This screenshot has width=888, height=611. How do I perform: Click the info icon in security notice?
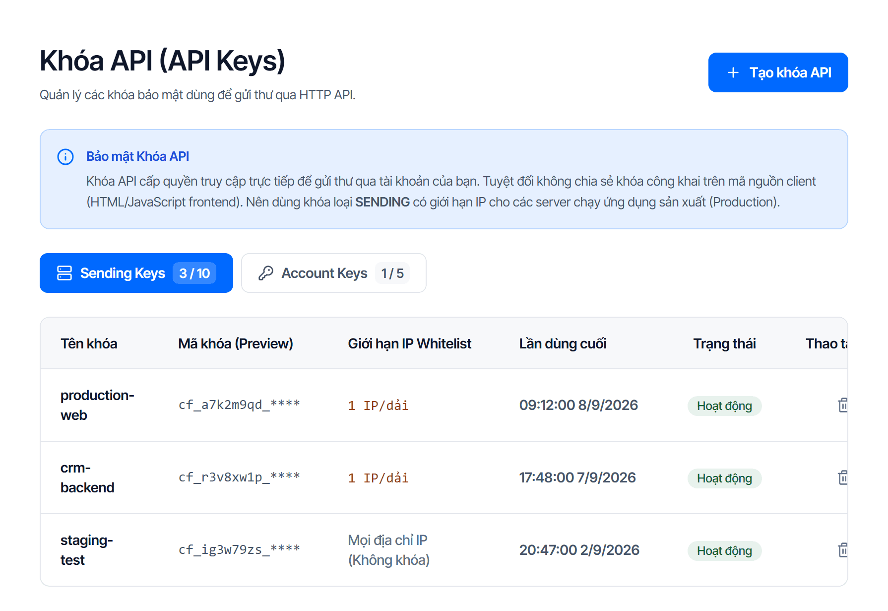65,157
